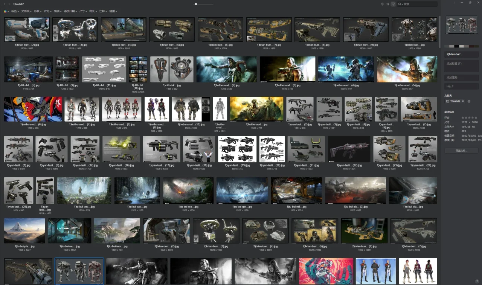Open the 尺寸 filter dropdown

(83, 11)
